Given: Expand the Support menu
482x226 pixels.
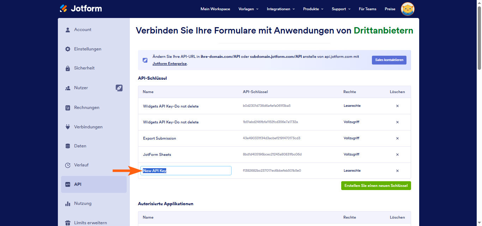Looking at the screenshot, I should click(x=341, y=9).
